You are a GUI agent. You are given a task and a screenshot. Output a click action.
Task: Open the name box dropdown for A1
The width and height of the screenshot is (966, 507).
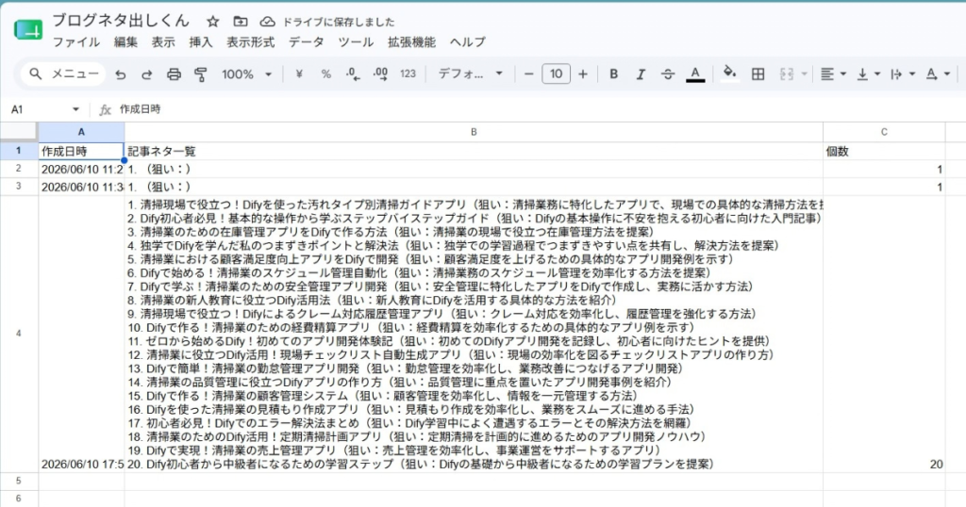(75, 109)
